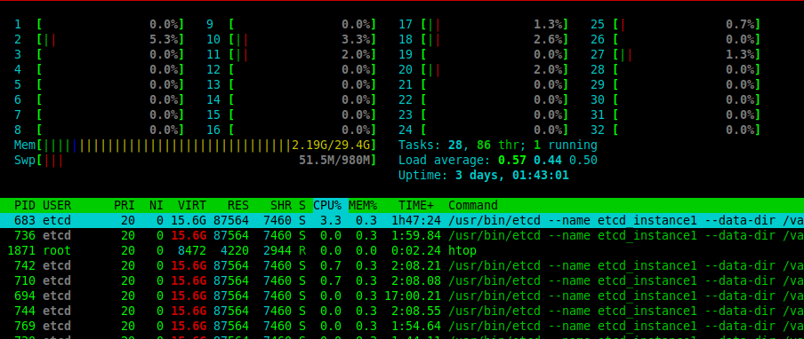The height and width of the screenshot is (339, 804).
Task: Click the CPU 27 meter showing 1.3%
Action: [x=675, y=55]
